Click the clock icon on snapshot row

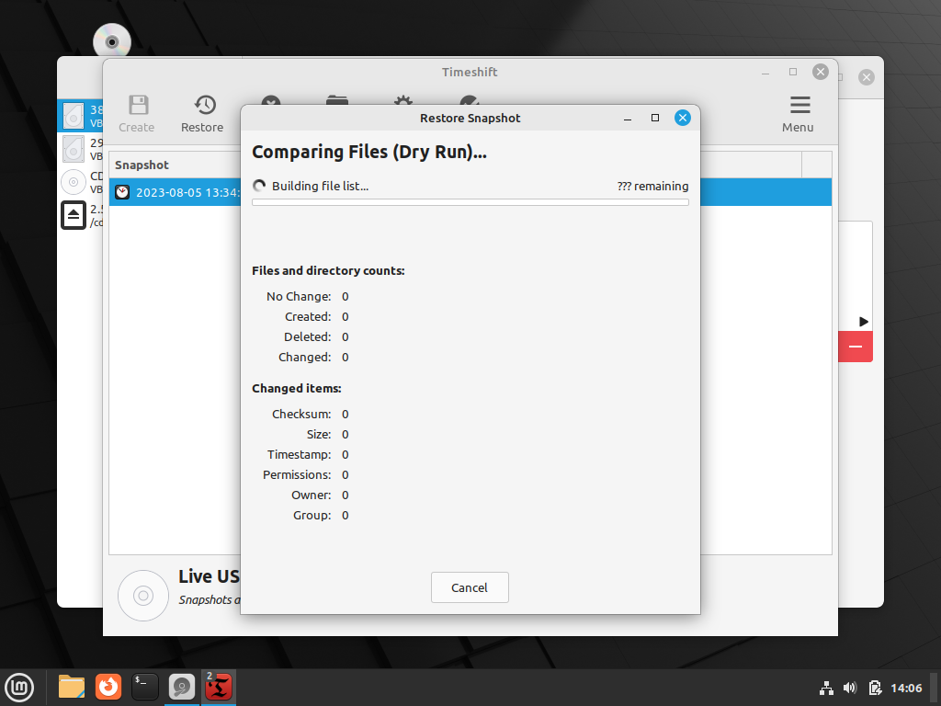point(122,192)
